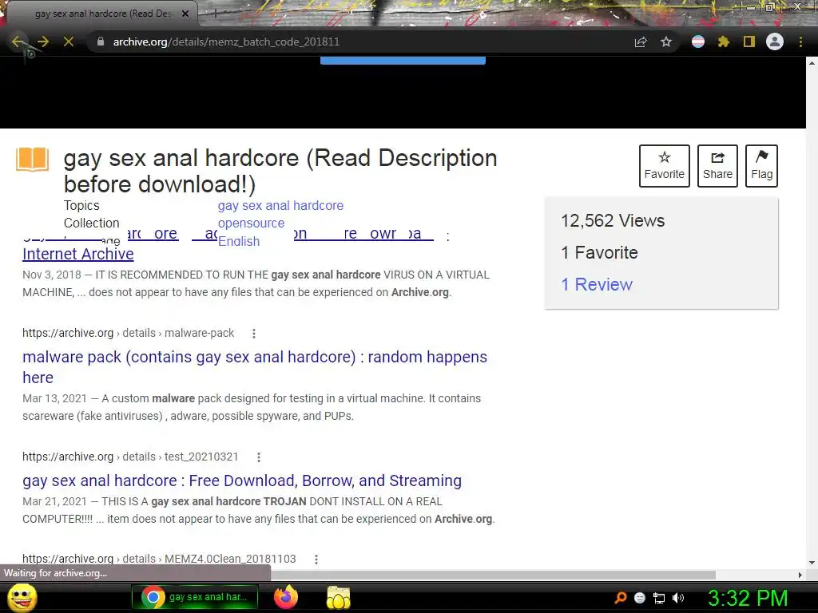Click the 3:32 PM taskbar clock

[748, 599]
